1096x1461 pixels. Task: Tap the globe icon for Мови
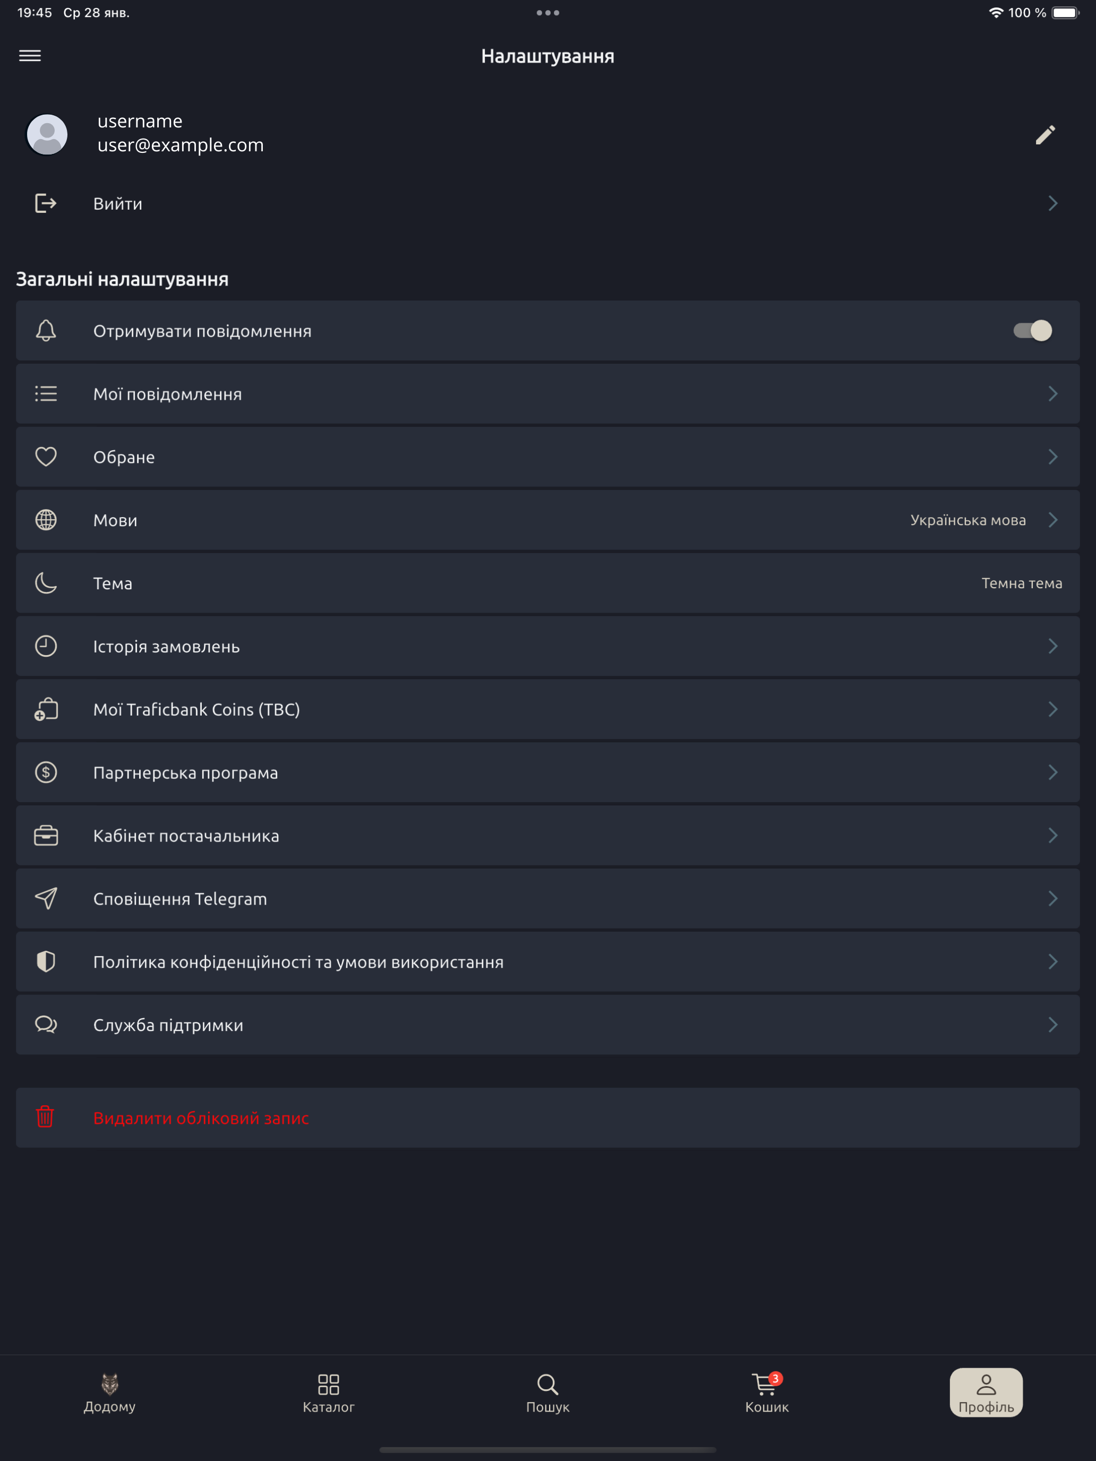tap(46, 520)
